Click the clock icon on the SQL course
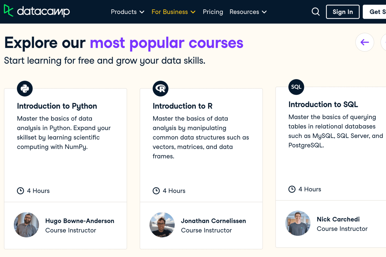Viewport: 386px width, 257px height. pos(292,189)
